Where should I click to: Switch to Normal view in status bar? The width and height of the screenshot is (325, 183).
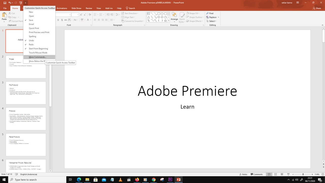point(269,174)
